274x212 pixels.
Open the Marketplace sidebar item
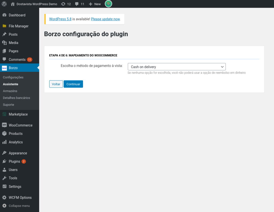[18, 114]
